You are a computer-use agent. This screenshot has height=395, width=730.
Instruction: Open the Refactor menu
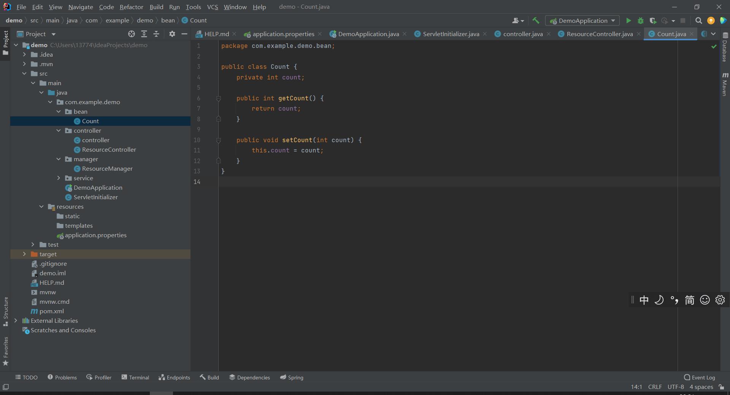131,7
